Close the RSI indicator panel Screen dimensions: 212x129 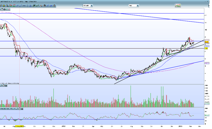pos(22,109)
